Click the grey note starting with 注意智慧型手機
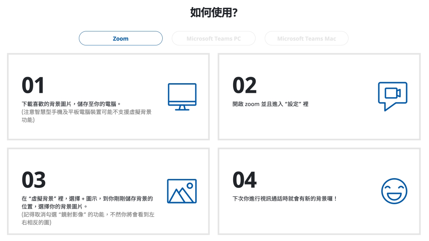The height and width of the screenshot is (241, 429). (x=87, y=116)
